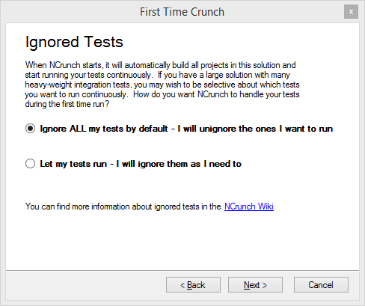
Task: Close the dialog with the X icon
Action: [351, 11]
